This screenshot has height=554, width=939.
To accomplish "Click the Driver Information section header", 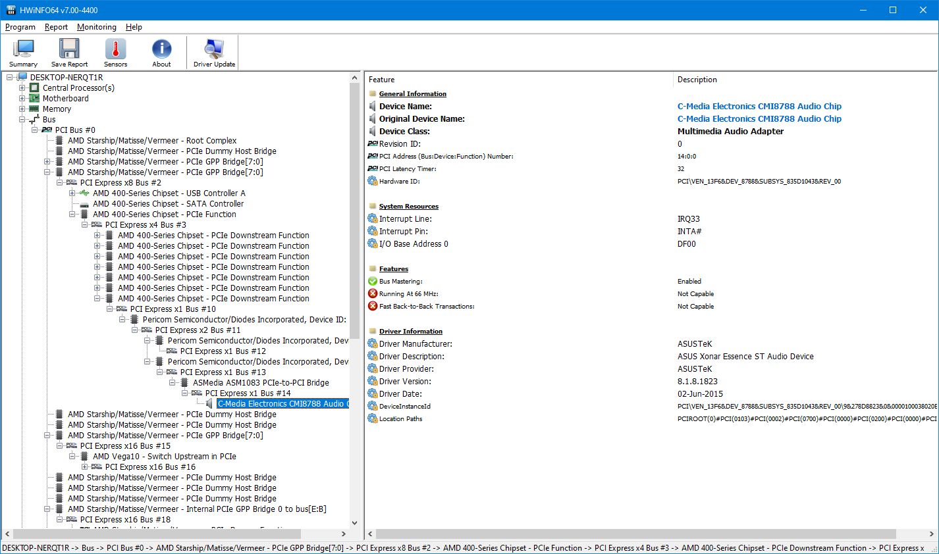I will (x=411, y=332).
